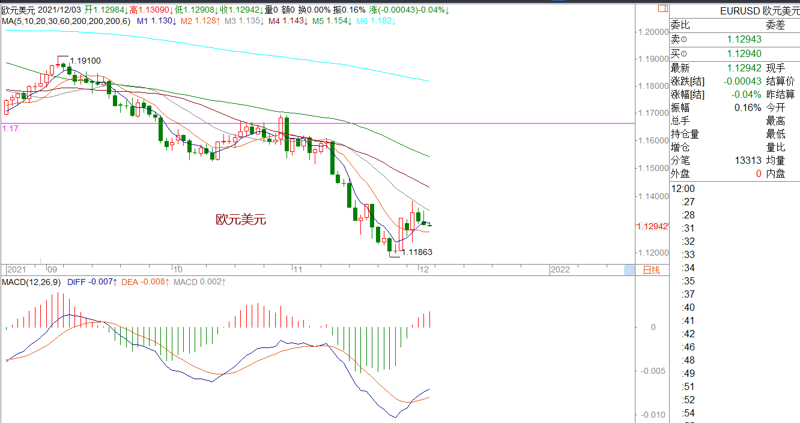Click the DIFF -0.007 value label

tap(92, 281)
